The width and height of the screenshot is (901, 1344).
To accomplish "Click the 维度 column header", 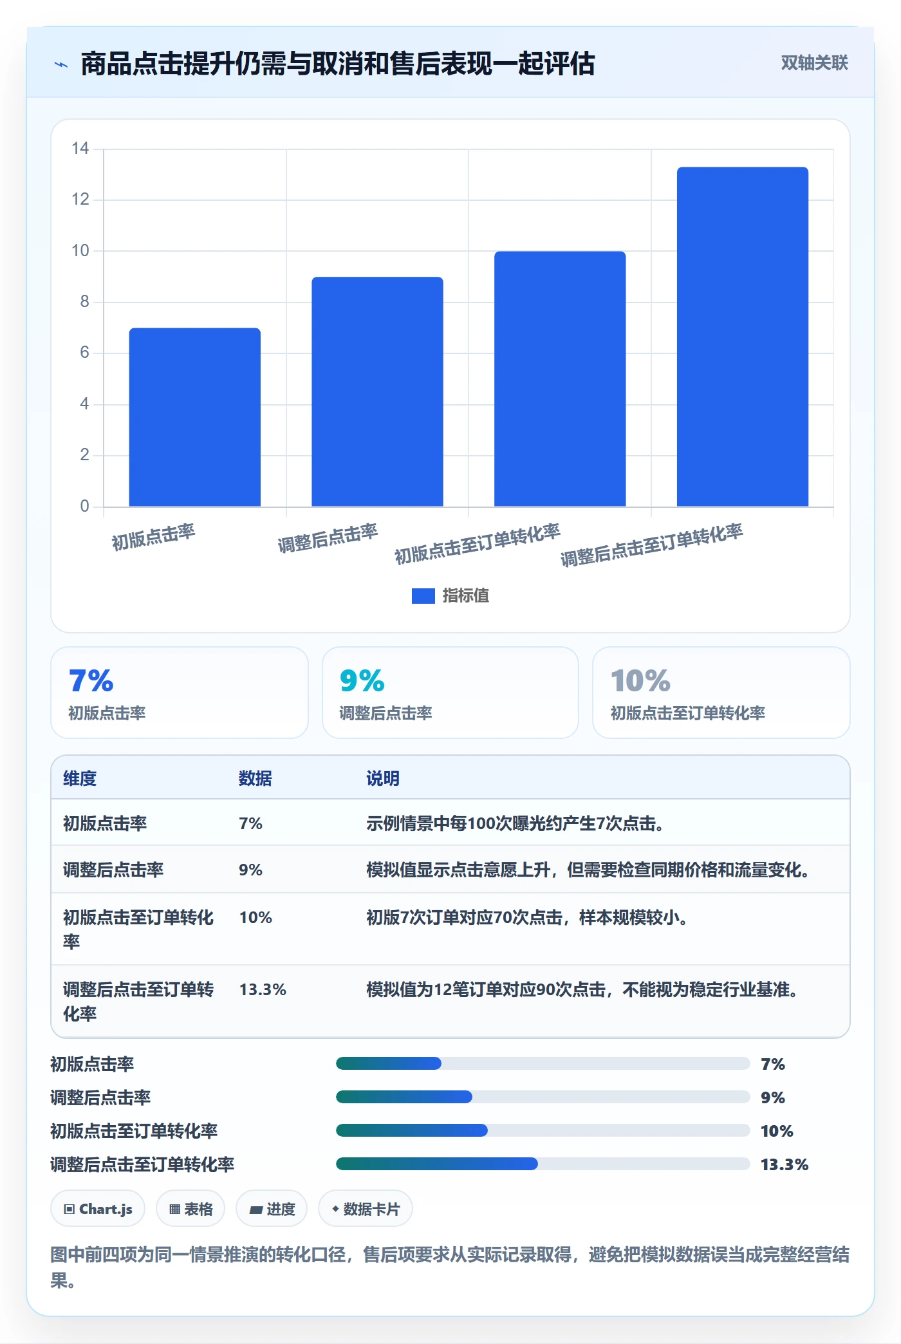I will (x=80, y=778).
